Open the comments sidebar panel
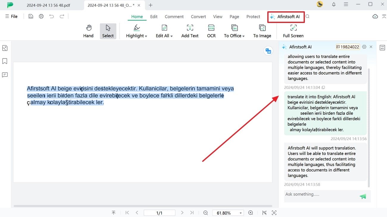The height and width of the screenshot is (217, 387). pos(5,75)
